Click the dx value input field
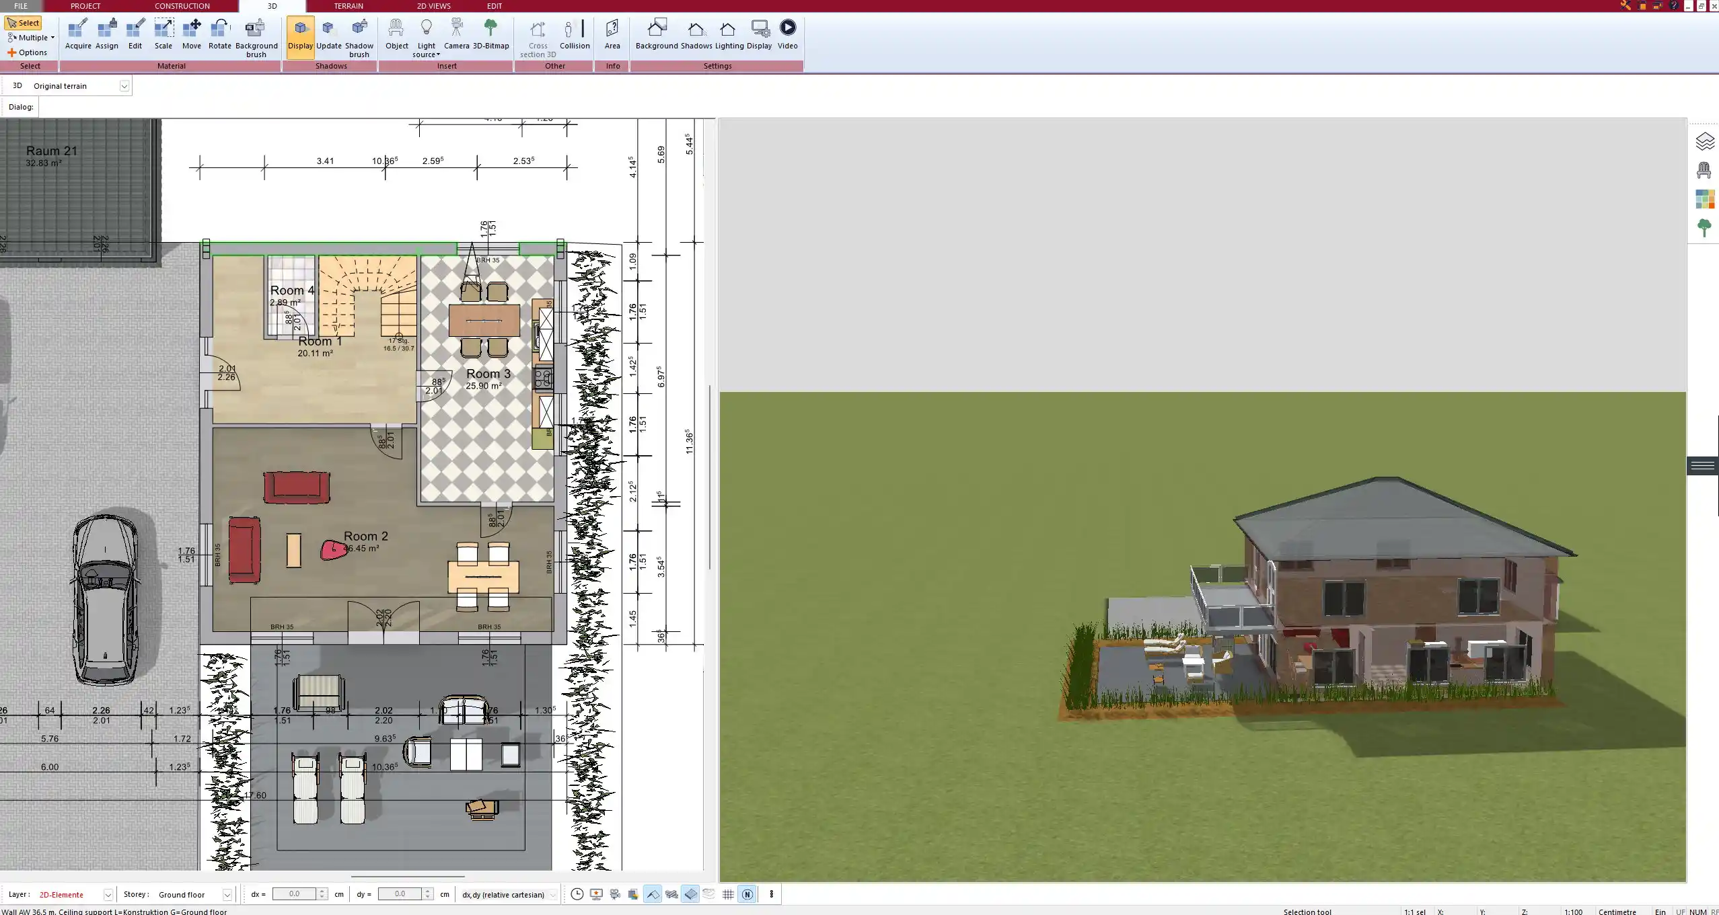Screen dimensions: 1719x915 click(x=294, y=894)
